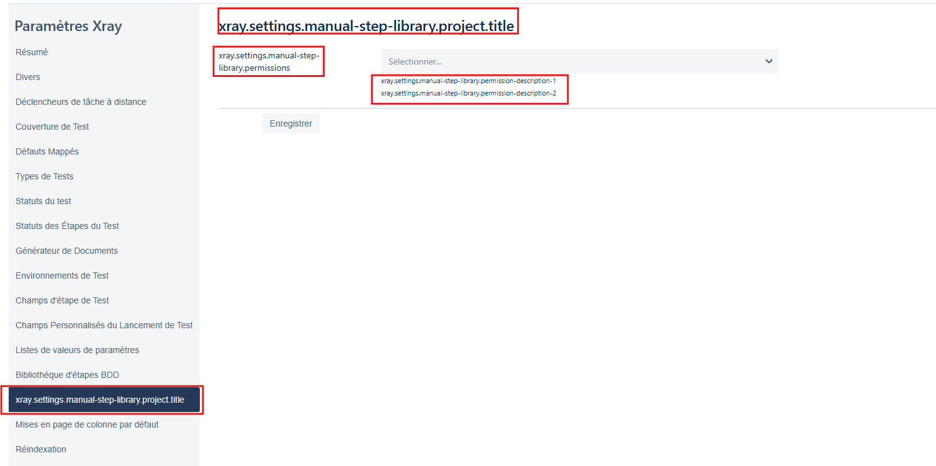
Task: Click highlighted manual-step-library.project.title sidebar item
Action: (x=100, y=400)
